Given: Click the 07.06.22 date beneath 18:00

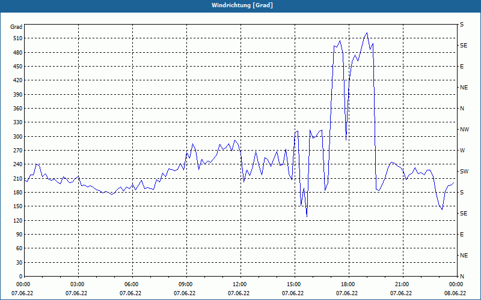Looking at the screenshot, I should click(347, 293).
